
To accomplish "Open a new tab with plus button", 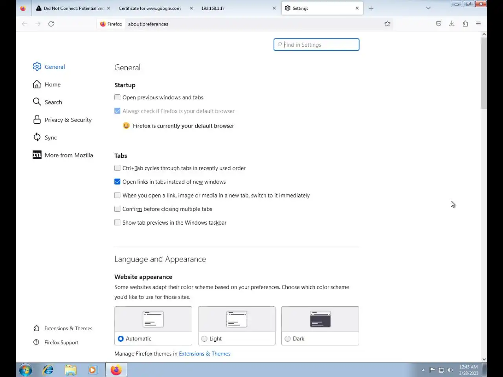I will (x=371, y=8).
